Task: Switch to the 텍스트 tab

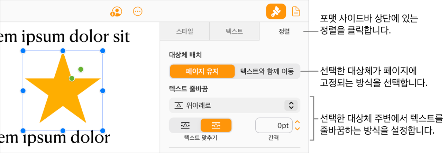Action: [x=234, y=31]
